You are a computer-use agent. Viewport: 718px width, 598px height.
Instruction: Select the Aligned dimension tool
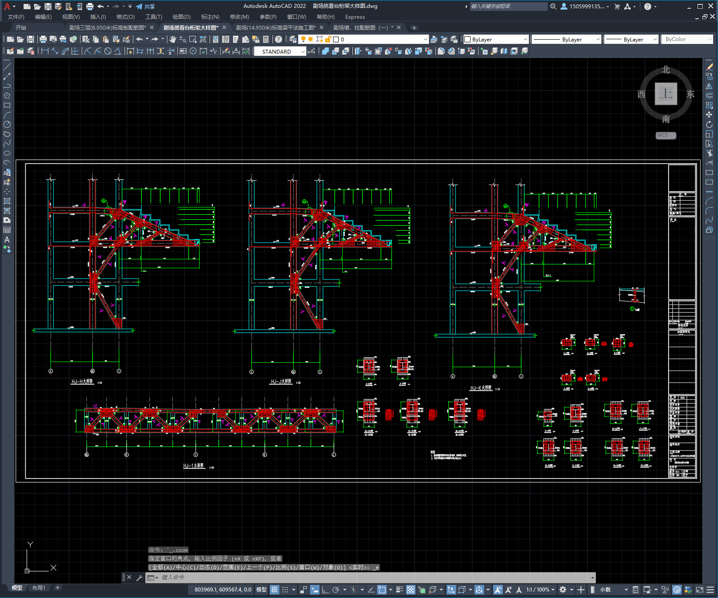pyautogui.click(x=55, y=51)
